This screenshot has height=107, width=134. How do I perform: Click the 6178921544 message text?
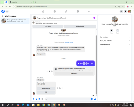click(40, 80)
